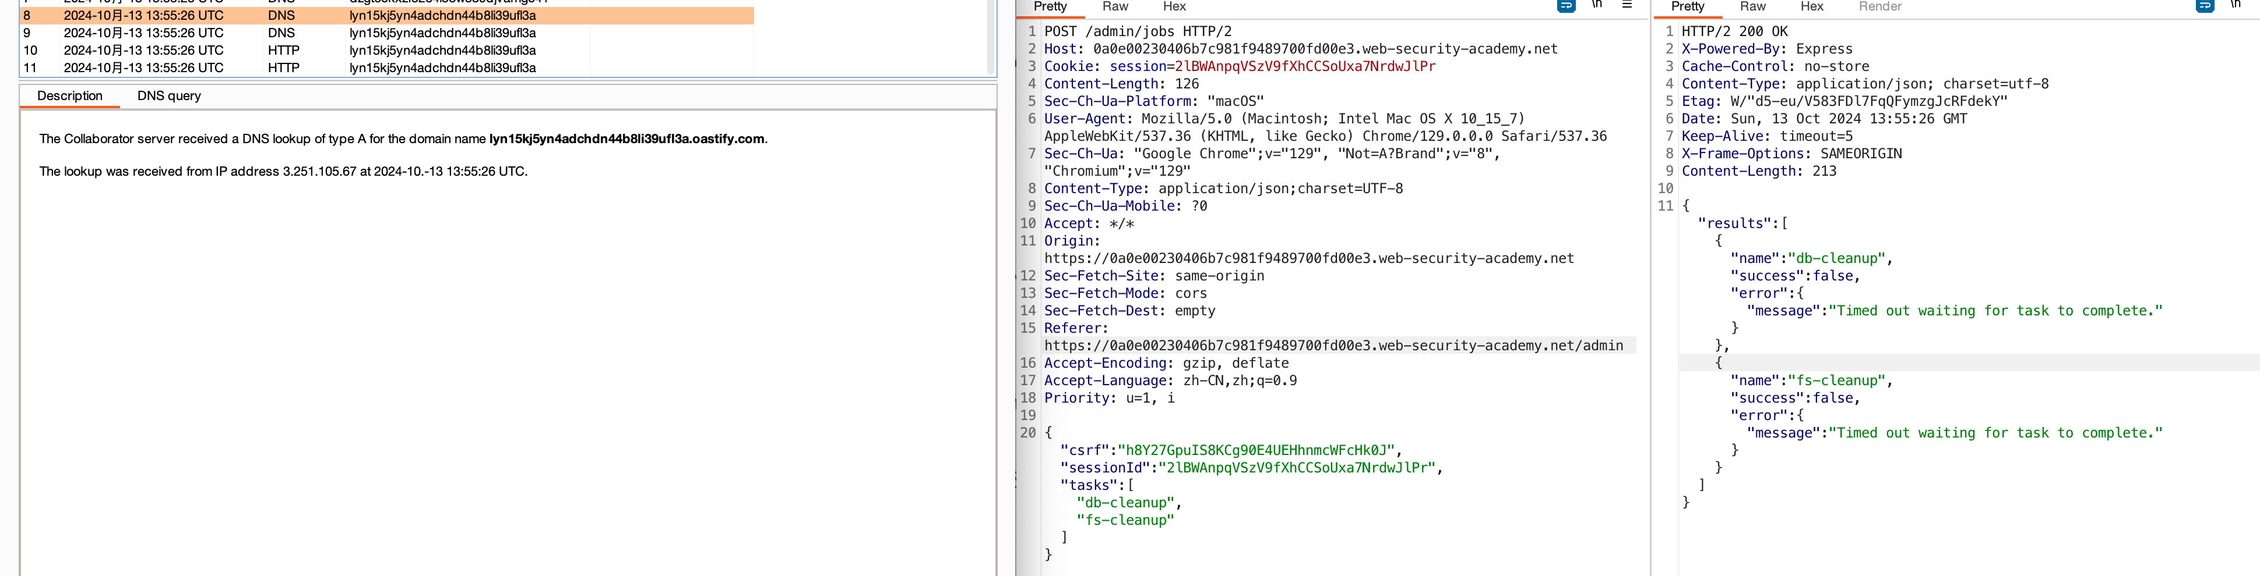Click the highlighted DNS row 8
Viewport: 2260px width, 576px height.
(x=351, y=16)
